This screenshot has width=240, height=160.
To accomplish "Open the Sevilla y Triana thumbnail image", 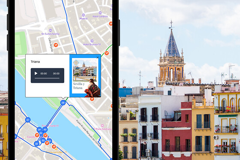I will [85, 75].
